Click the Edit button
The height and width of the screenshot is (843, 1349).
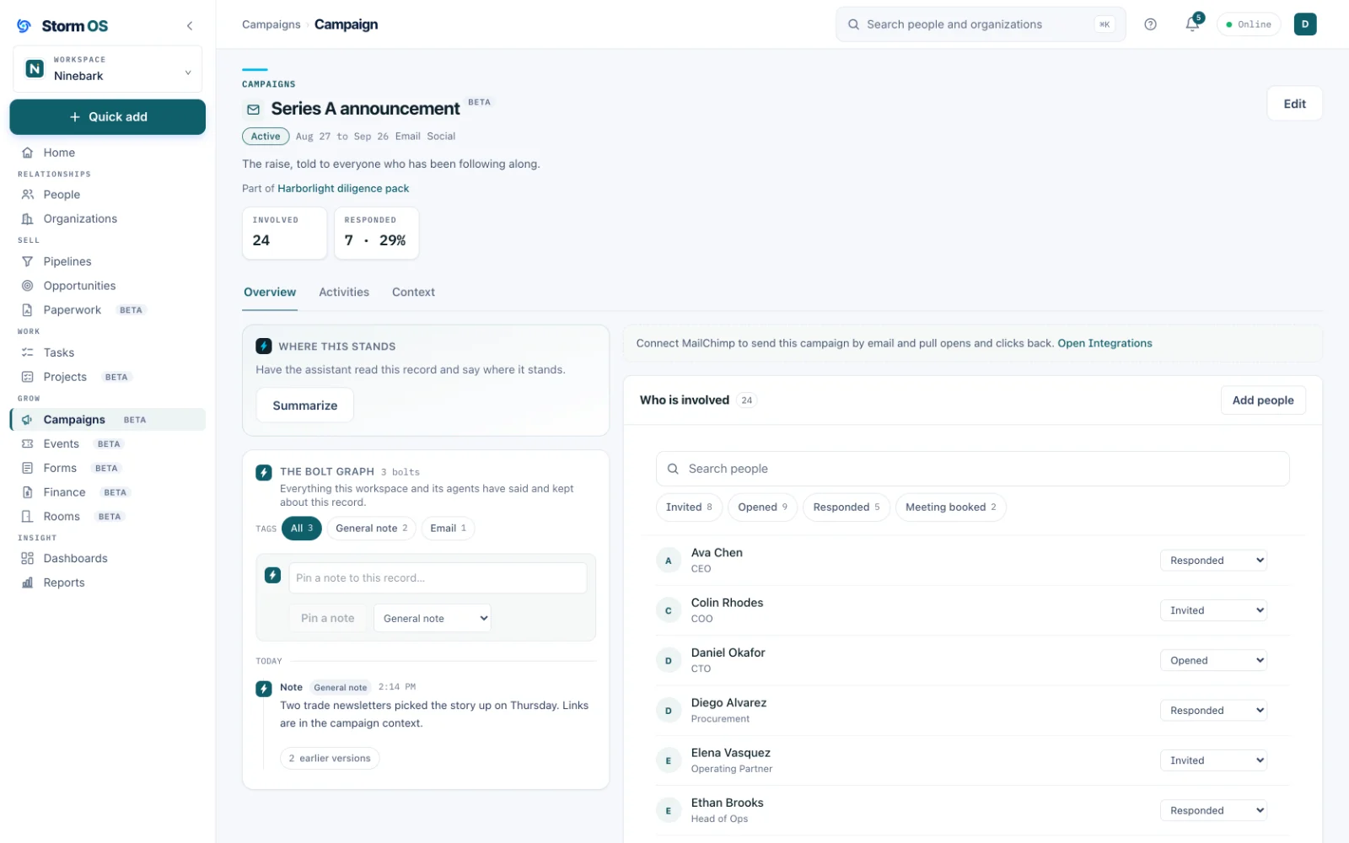coord(1294,104)
